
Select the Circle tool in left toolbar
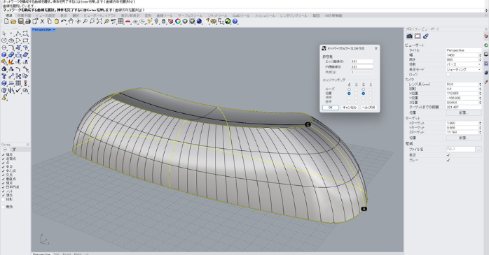tap(4, 41)
